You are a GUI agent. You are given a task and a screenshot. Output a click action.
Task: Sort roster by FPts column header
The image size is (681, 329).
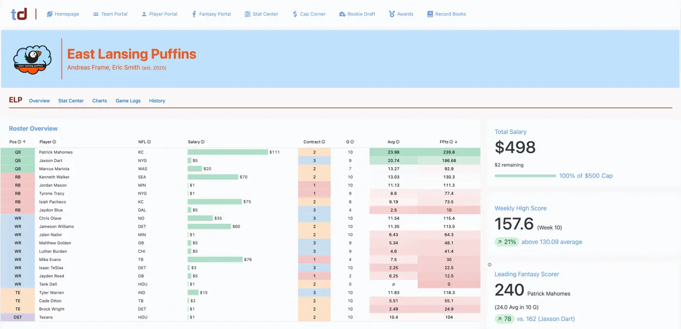(x=444, y=142)
